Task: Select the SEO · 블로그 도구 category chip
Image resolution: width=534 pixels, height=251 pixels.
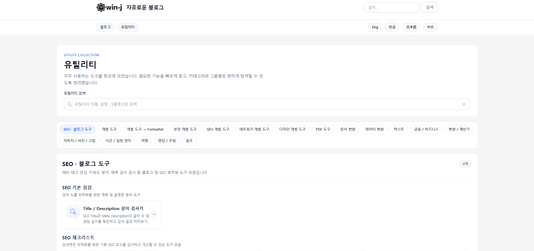Action: coord(77,129)
